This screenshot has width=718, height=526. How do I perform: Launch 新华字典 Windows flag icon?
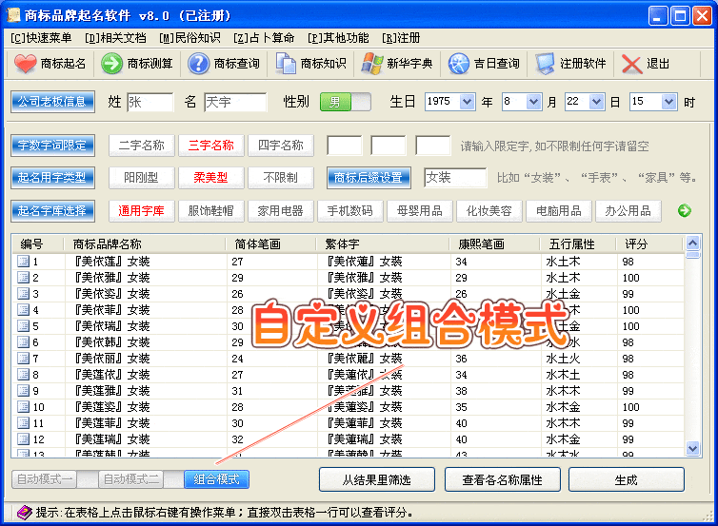pyautogui.click(x=371, y=63)
